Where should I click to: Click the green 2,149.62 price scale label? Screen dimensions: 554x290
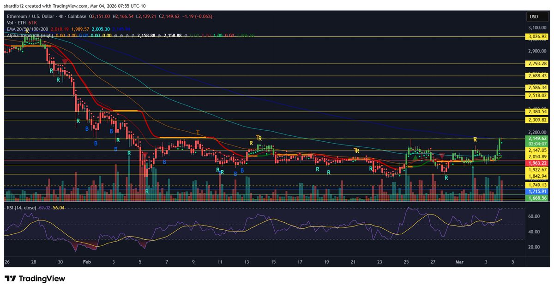click(x=537, y=138)
